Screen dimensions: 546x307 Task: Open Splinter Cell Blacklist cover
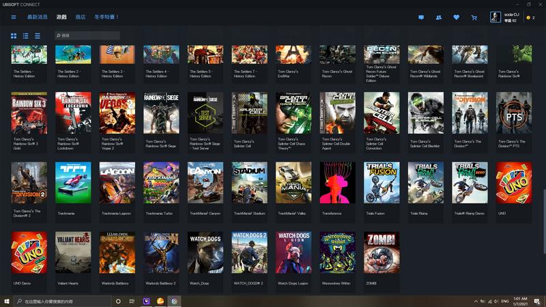(x=426, y=113)
